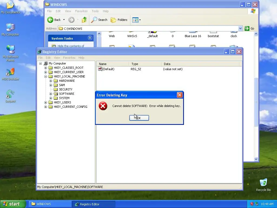Open the Registry Editor View menu
This screenshot has height=208, width=277.
pyautogui.click(x=57, y=58)
